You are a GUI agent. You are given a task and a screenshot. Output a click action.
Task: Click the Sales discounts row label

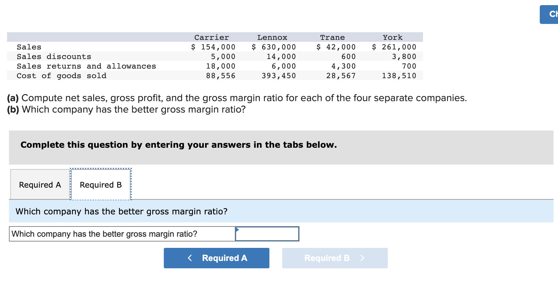coord(54,56)
